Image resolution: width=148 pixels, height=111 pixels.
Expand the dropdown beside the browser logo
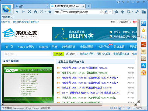click(x=12, y=9)
